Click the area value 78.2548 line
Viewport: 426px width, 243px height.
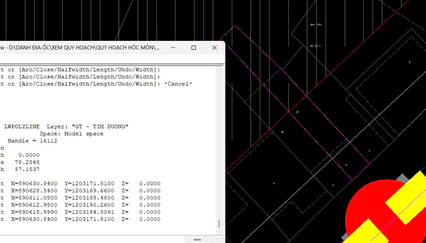20,163
